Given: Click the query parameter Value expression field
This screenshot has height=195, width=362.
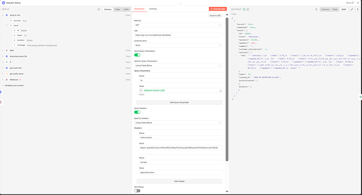Looking at the screenshot, I should [x=181, y=91].
